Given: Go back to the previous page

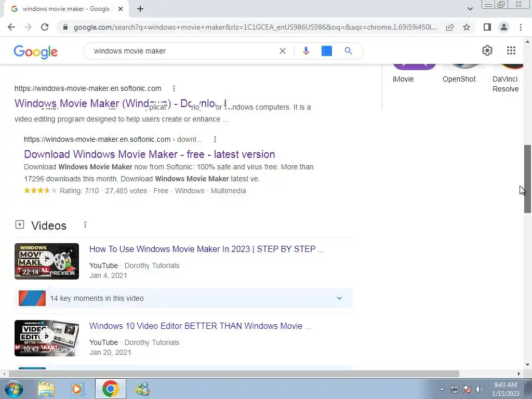Looking at the screenshot, I should [11, 27].
